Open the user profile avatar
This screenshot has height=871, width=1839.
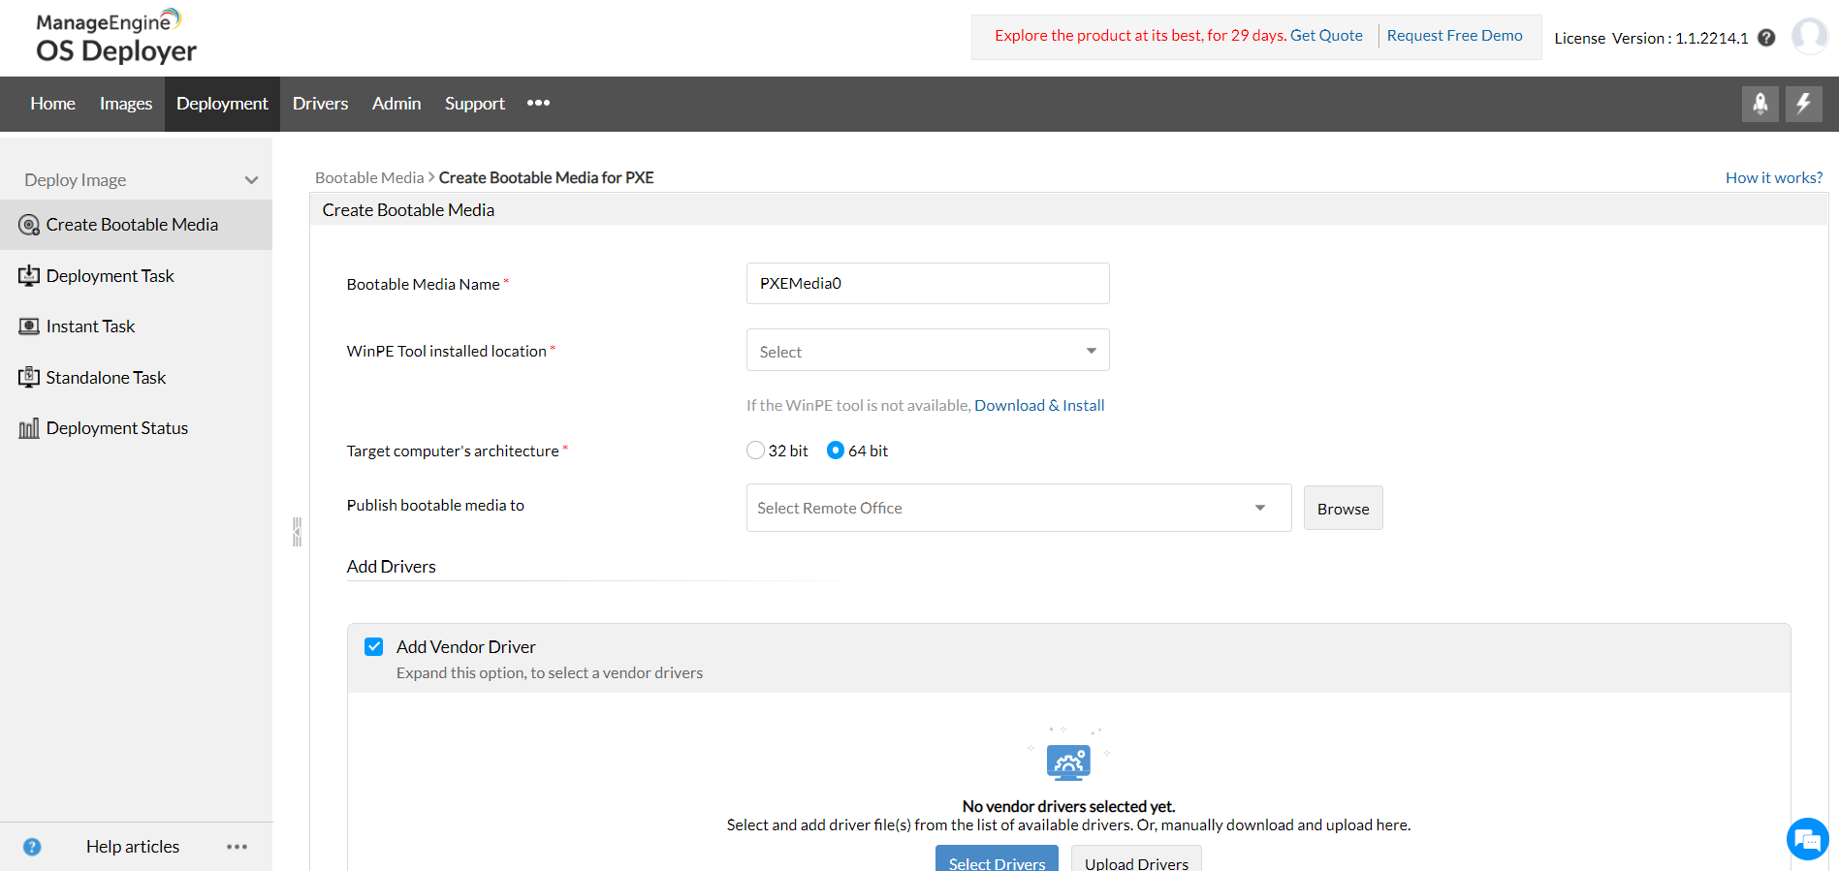tap(1809, 37)
